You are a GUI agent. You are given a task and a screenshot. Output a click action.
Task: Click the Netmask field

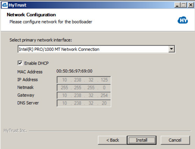(x=84, y=88)
